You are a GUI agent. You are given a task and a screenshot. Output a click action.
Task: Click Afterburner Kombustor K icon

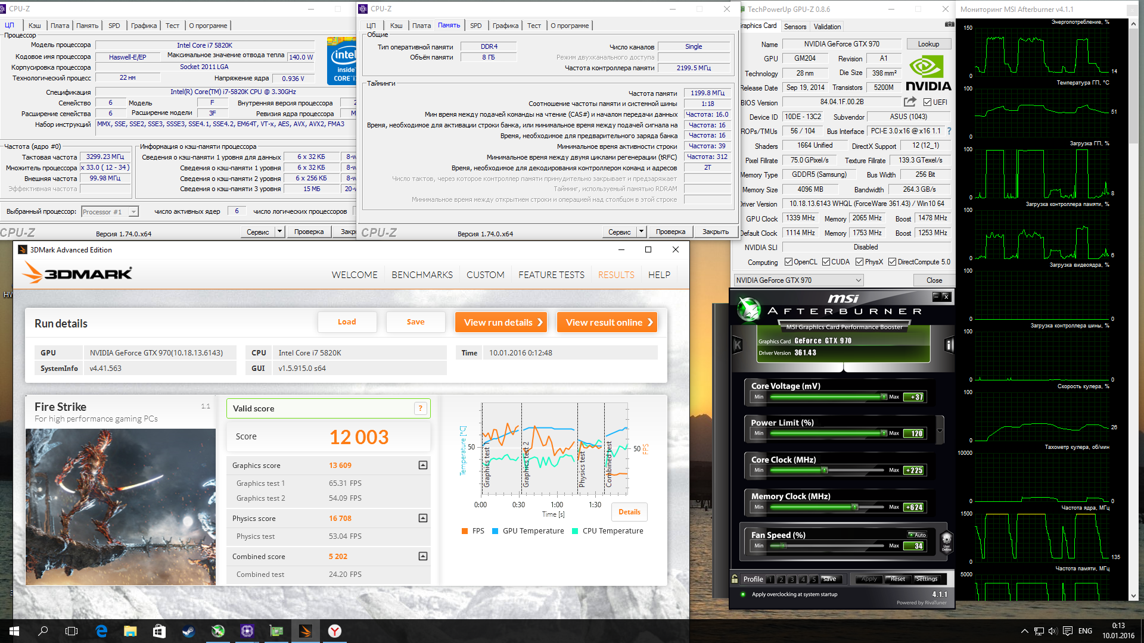(738, 345)
